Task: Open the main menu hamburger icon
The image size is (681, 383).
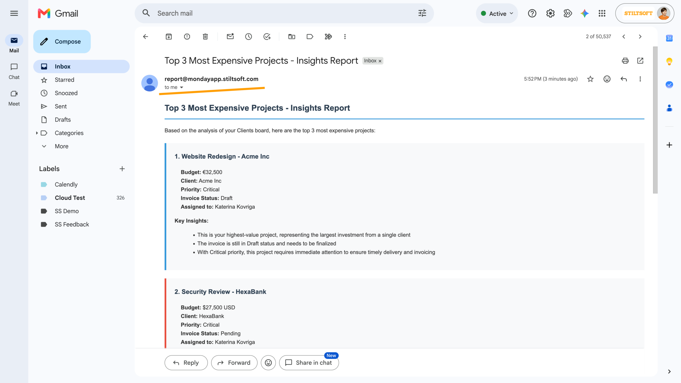Action: (x=14, y=13)
